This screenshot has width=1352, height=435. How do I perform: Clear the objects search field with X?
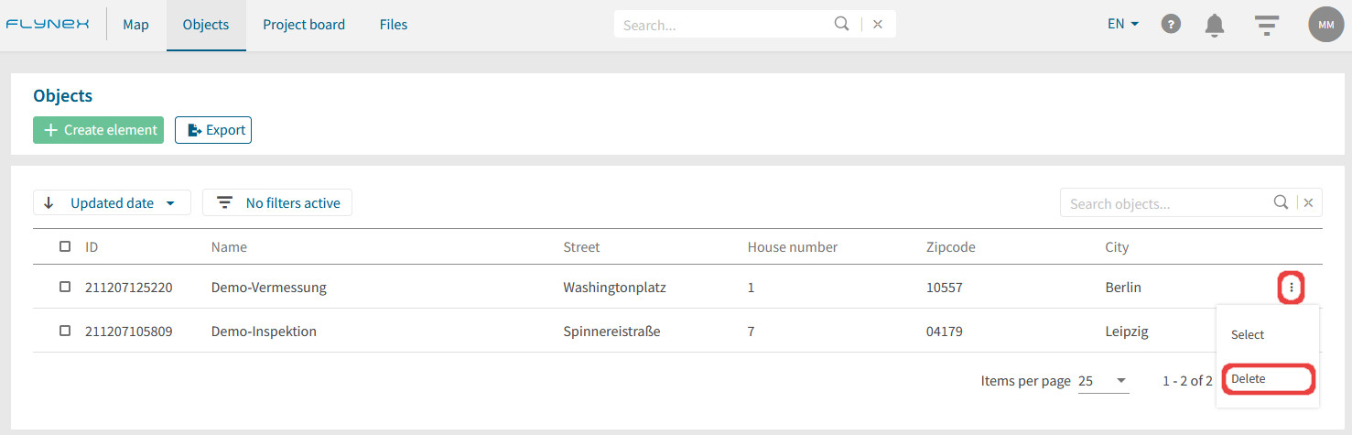click(1308, 203)
